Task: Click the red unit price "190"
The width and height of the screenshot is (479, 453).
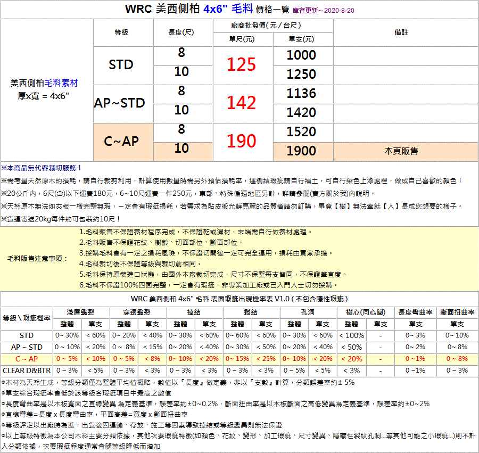Action: tap(241, 141)
